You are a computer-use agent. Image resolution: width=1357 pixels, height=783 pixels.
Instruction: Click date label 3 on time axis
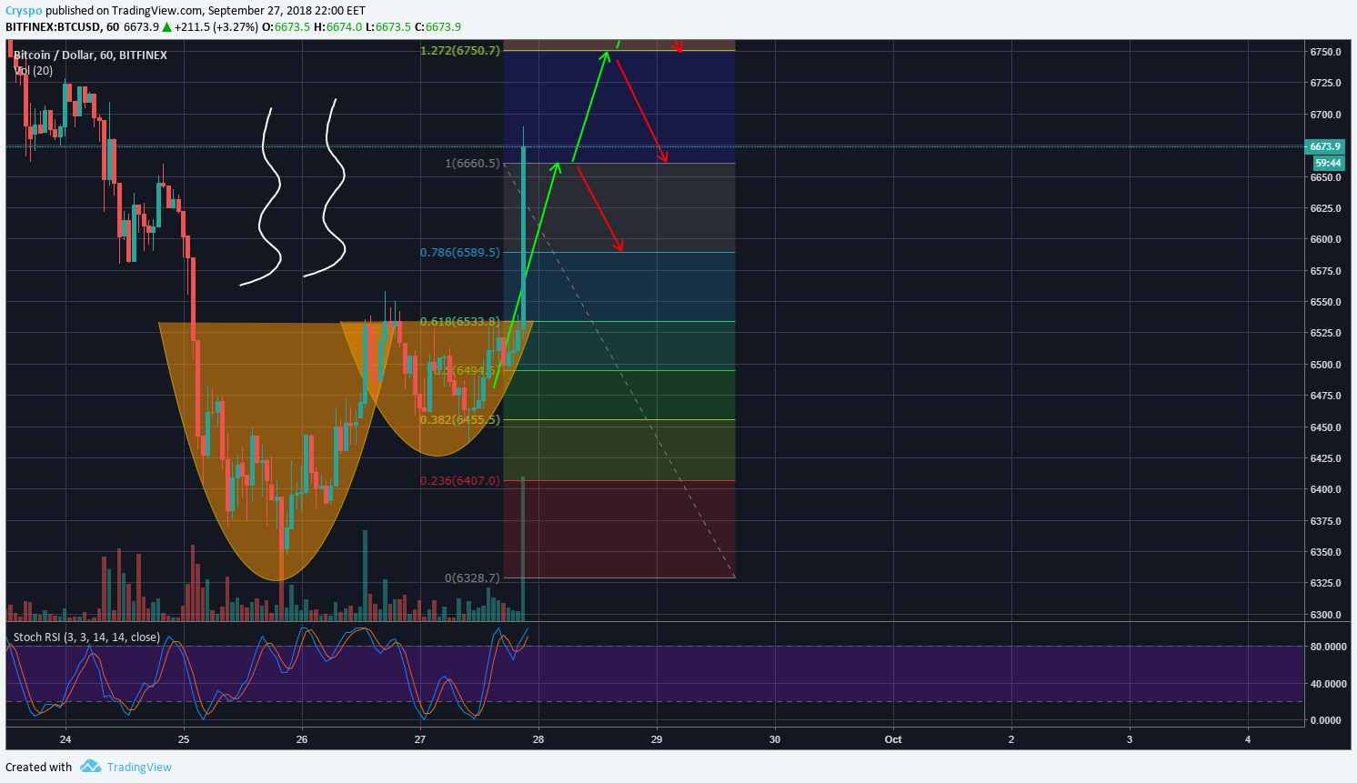[1130, 739]
